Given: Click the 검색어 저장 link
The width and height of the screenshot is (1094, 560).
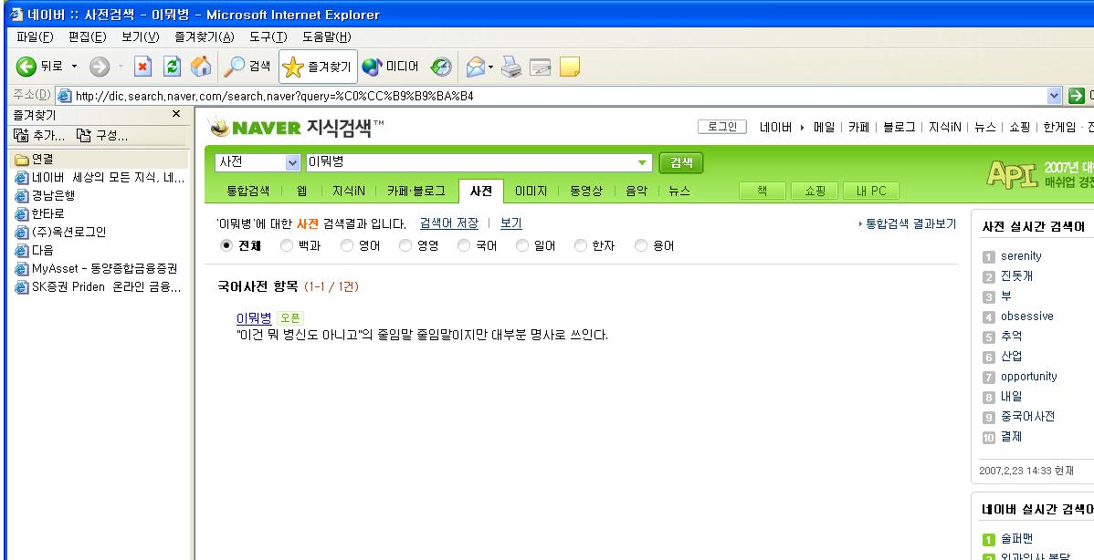Looking at the screenshot, I should coord(449,223).
